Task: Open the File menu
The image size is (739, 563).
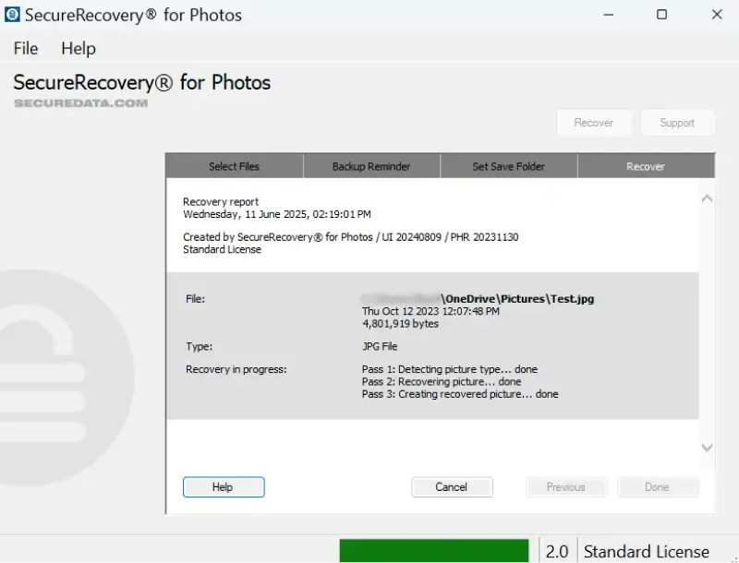Action: [26, 49]
